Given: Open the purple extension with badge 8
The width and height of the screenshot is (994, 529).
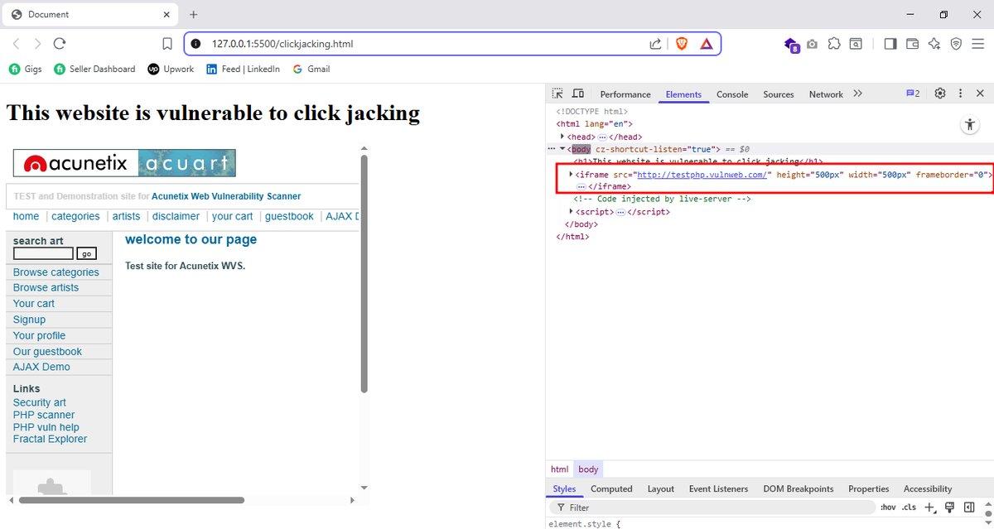Looking at the screenshot, I should click(x=792, y=45).
